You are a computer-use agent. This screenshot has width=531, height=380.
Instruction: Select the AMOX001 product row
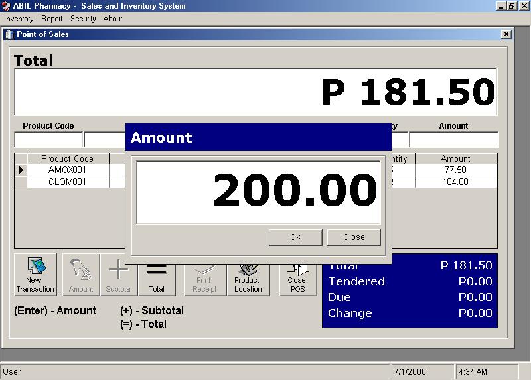tap(67, 170)
